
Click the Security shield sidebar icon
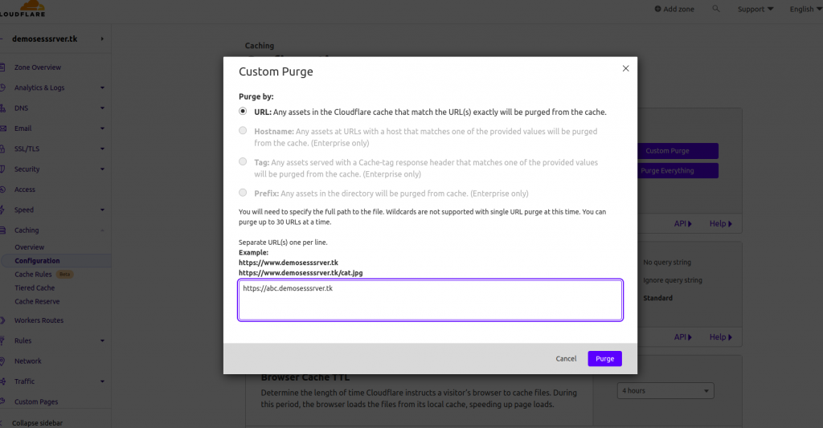coord(2,169)
